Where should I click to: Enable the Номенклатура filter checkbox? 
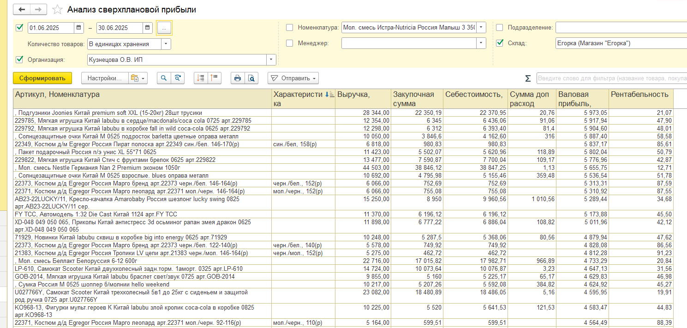[290, 27]
